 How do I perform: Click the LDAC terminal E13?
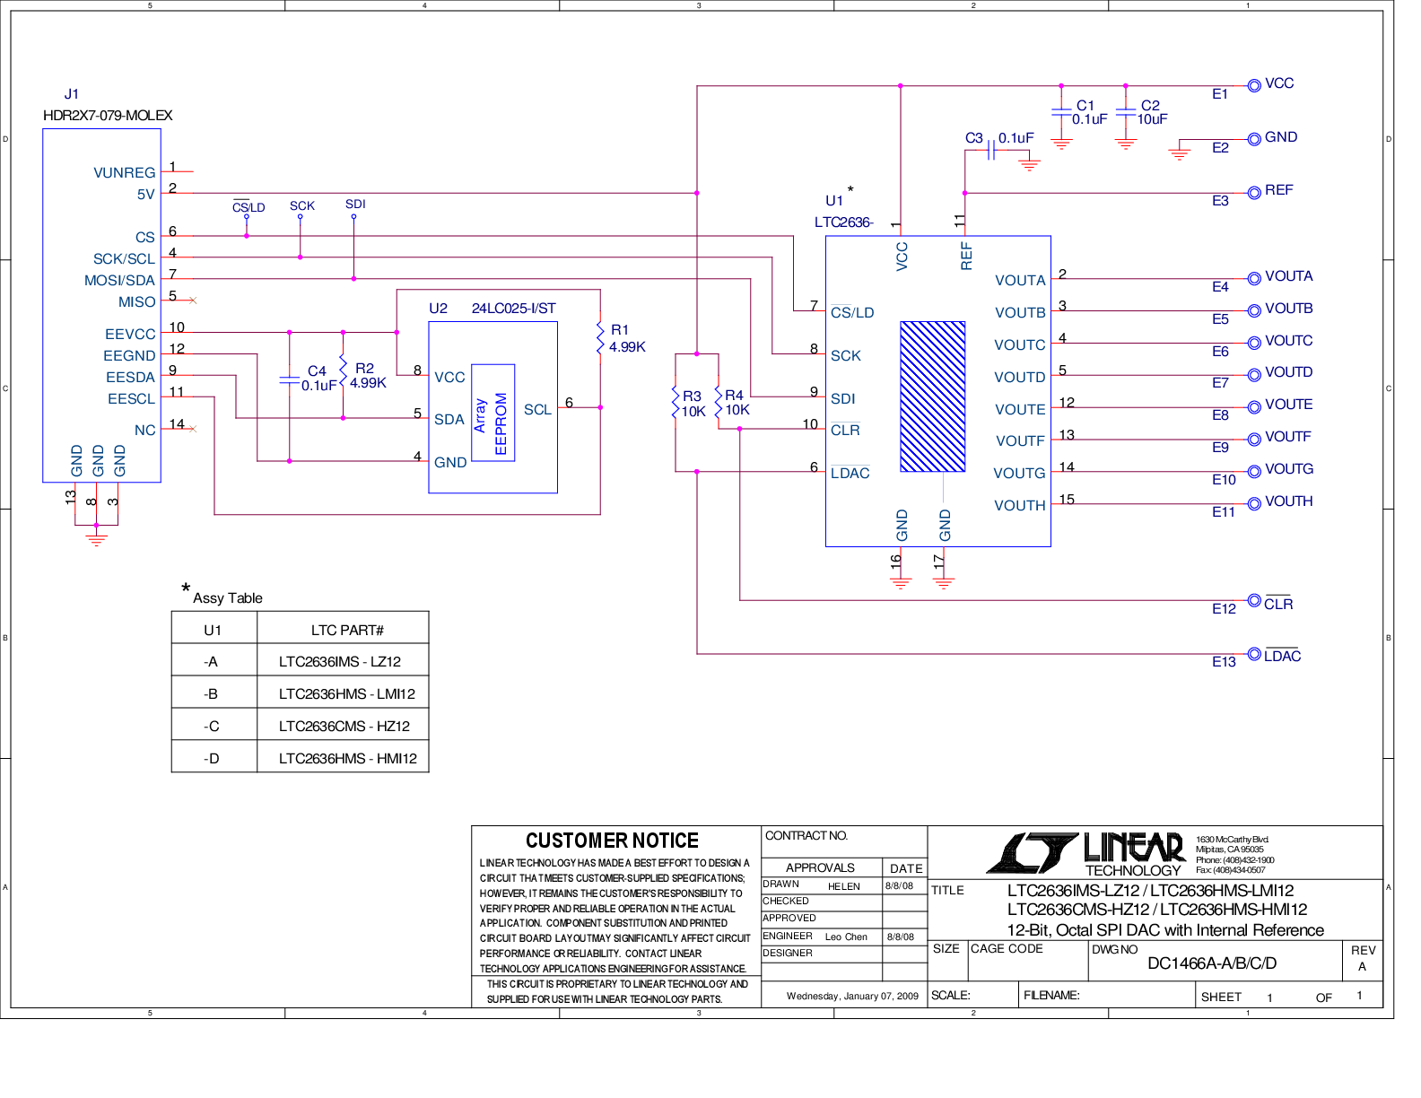click(1254, 653)
